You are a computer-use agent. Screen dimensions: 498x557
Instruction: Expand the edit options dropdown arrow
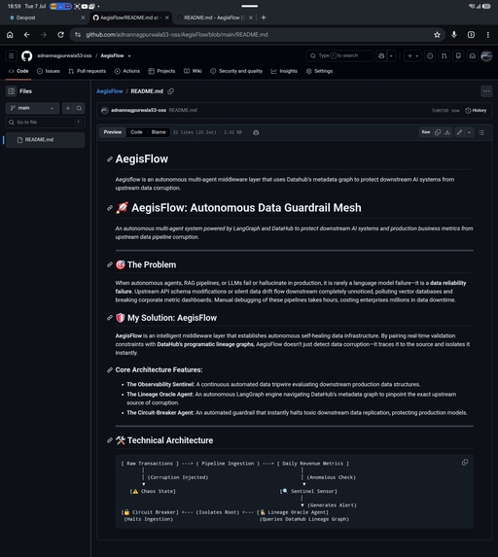469,132
